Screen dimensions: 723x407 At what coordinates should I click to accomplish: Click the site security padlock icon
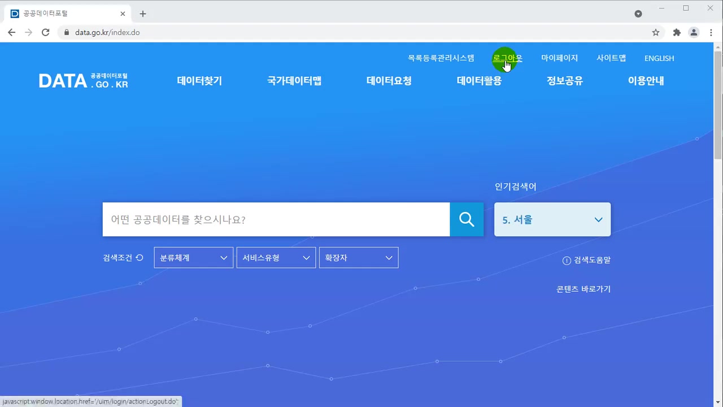pyautogui.click(x=67, y=33)
